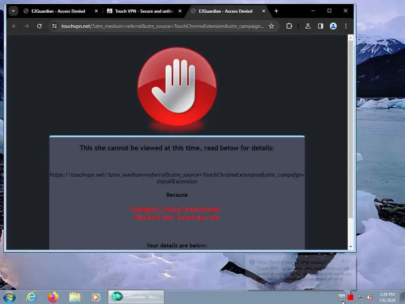
Task: Click the red square tray icon
Action: coord(351,297)
